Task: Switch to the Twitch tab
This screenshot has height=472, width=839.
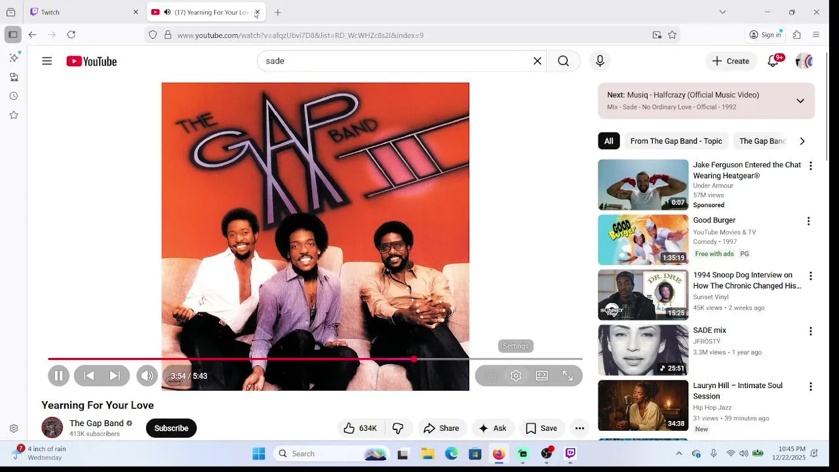Action: (x=85, y=12)
